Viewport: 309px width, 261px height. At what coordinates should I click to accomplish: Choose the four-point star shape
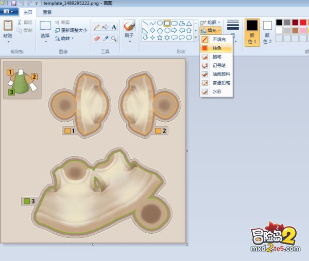(x=152, y=38)
